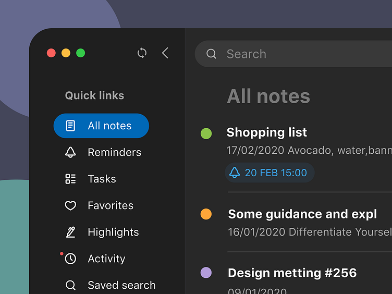Open the Design metting #256 note

[x=292, y=273]
